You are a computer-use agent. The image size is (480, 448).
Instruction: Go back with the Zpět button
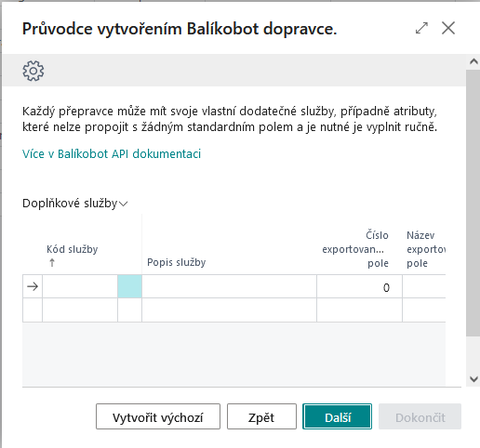261,416
